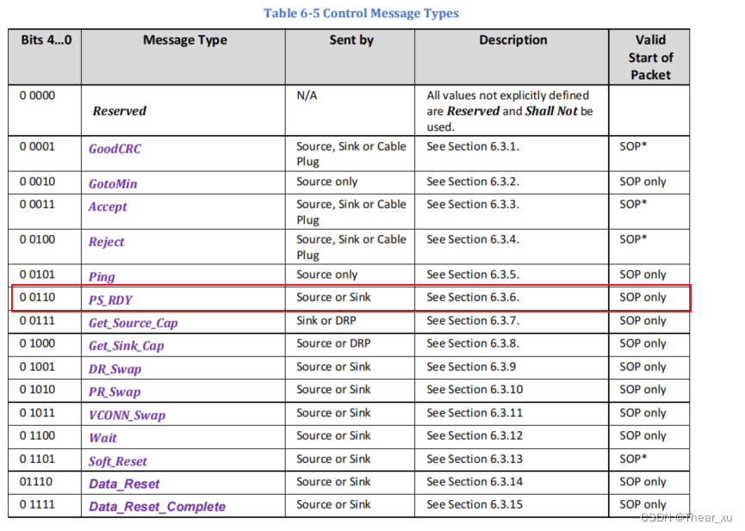Select the 'Message Type' column header
The image size is (745, 531).
pyautogui.click(x=185, y=40)
